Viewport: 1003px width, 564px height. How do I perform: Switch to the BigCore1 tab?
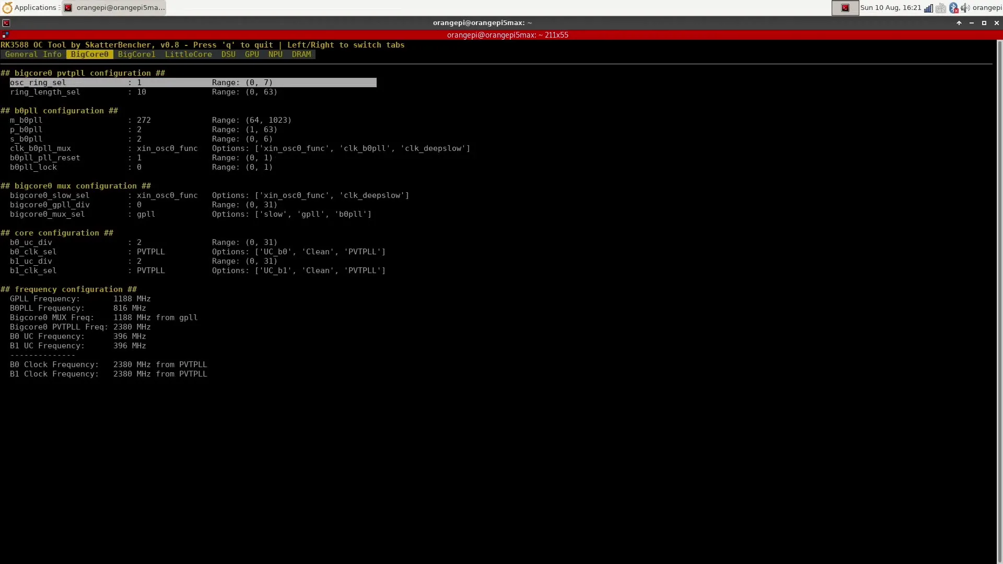(136, 54)
